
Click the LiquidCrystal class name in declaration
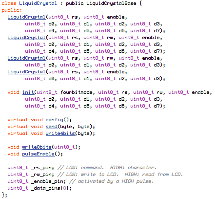coord(38,3)
